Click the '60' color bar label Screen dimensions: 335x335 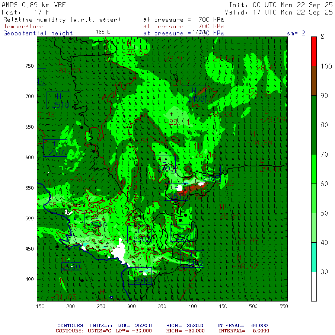[324, 184]
